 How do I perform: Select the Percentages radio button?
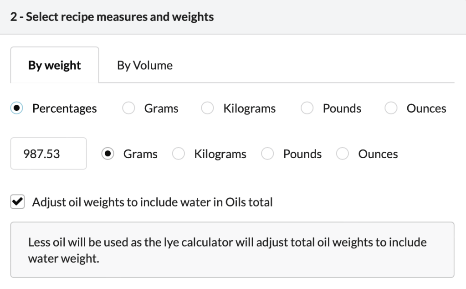coord(17,109)
